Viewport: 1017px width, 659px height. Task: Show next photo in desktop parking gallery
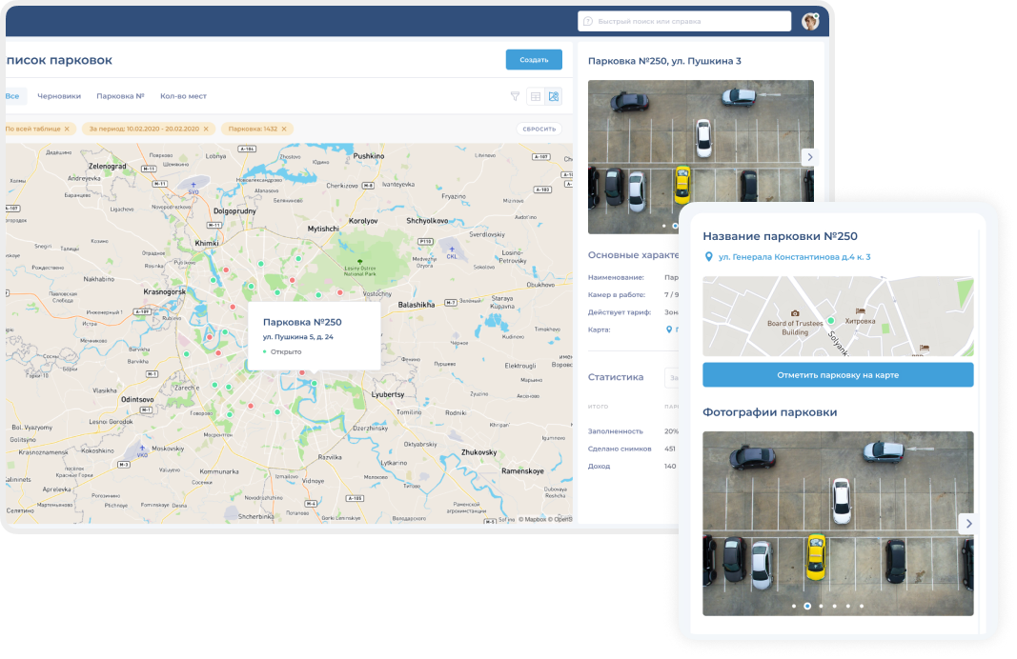click(809, 157)
